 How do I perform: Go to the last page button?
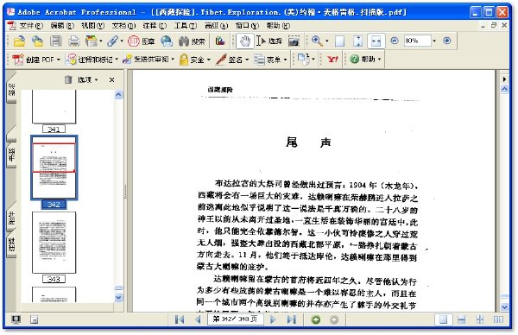(292, 319)
